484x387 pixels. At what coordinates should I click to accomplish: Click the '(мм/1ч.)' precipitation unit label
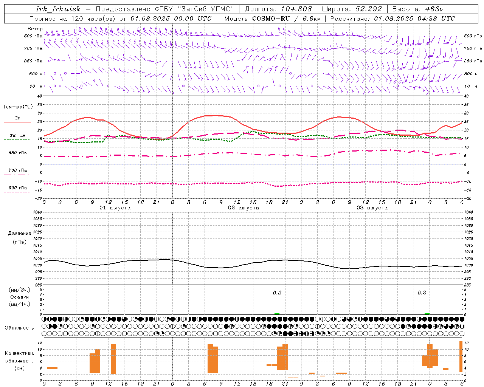tap(20, 304)
